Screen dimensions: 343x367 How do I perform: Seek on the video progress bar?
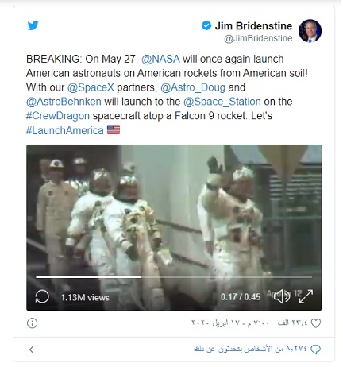[x=174, y=277]
